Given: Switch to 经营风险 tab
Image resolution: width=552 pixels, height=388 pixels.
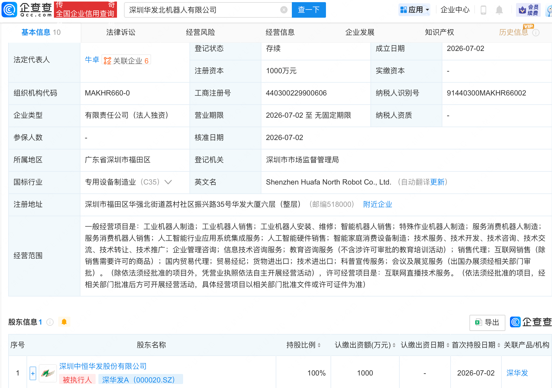Looking at the screenshot, I should pos(200,32).
